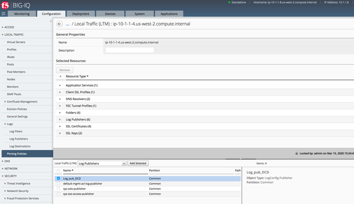Check the sys-sslo-publisher checkbox
The height and width of the screenshot is (204, 354).
pyautogui.click(x=59, y=188)
